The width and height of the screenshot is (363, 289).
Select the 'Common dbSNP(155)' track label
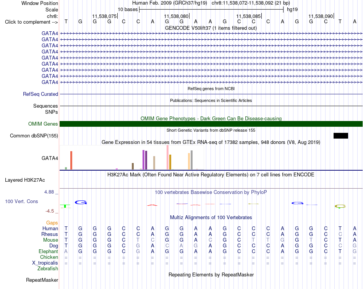click(x=34, y=136)
